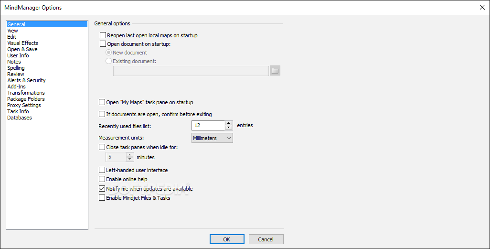Uncheck Notify me when updates are available
This screenshot has width=490, height=249.
[102, 189]
